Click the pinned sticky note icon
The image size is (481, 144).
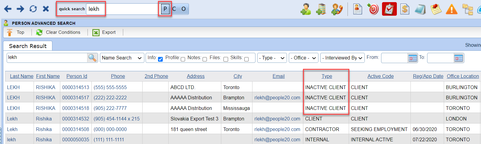[436, 9]
